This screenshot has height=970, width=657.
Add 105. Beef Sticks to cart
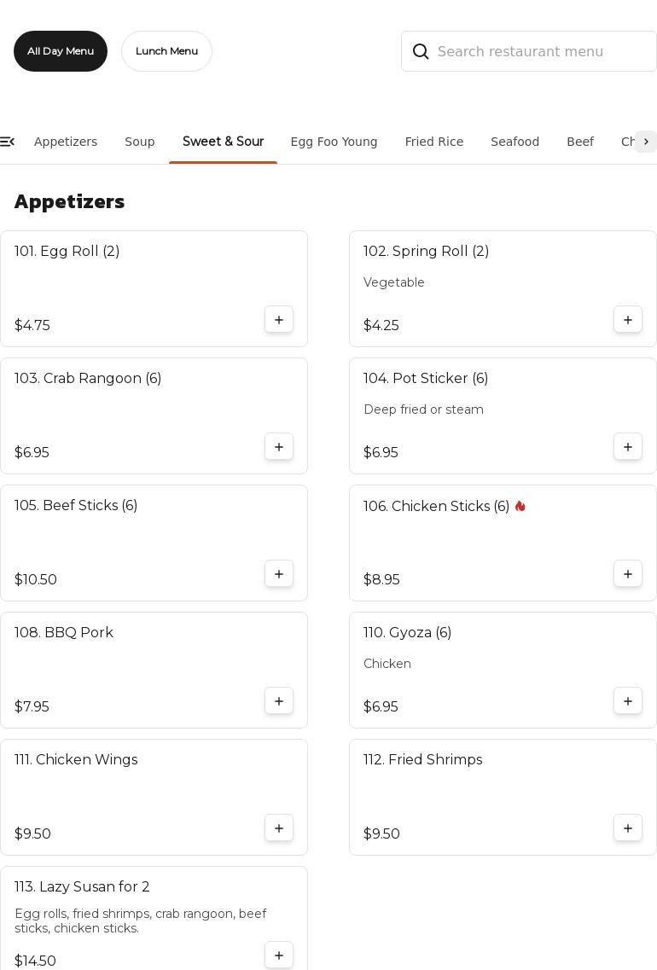(279, 574)
